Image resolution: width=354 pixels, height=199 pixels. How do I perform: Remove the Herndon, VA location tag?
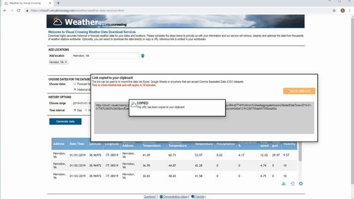tap(66, 62)
